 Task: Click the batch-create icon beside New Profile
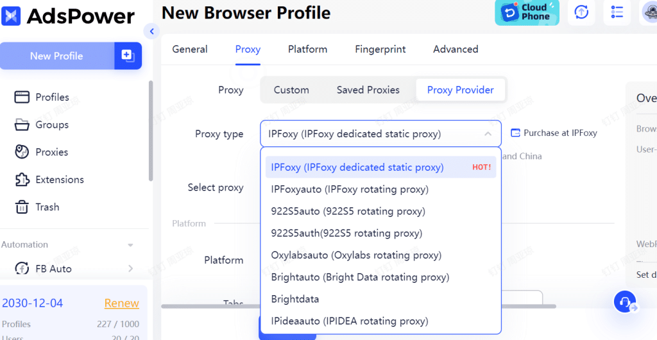128,56
